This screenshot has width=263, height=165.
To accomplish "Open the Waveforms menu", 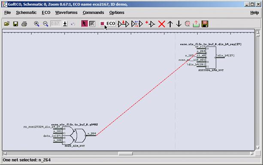I will click(x=66, y=12).
